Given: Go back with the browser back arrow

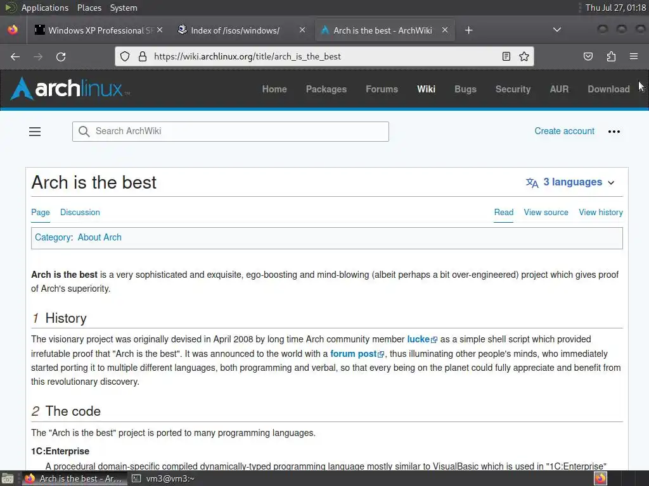Looking at the screenshot, I should coord(15,56).
